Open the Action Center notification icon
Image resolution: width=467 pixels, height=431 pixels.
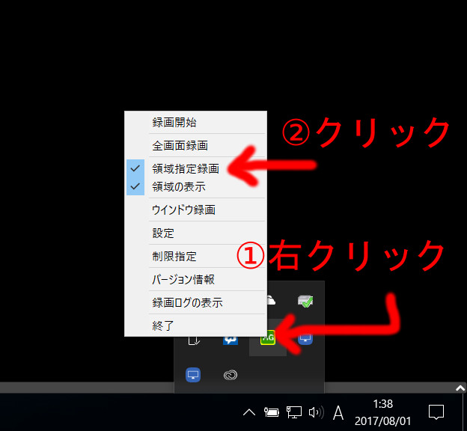[436, 412]
